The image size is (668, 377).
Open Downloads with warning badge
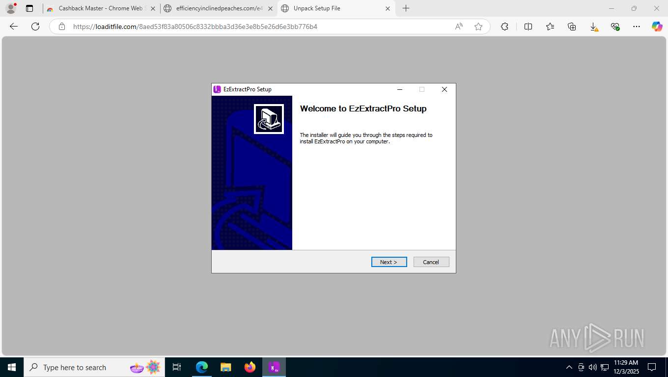point(594,27)
